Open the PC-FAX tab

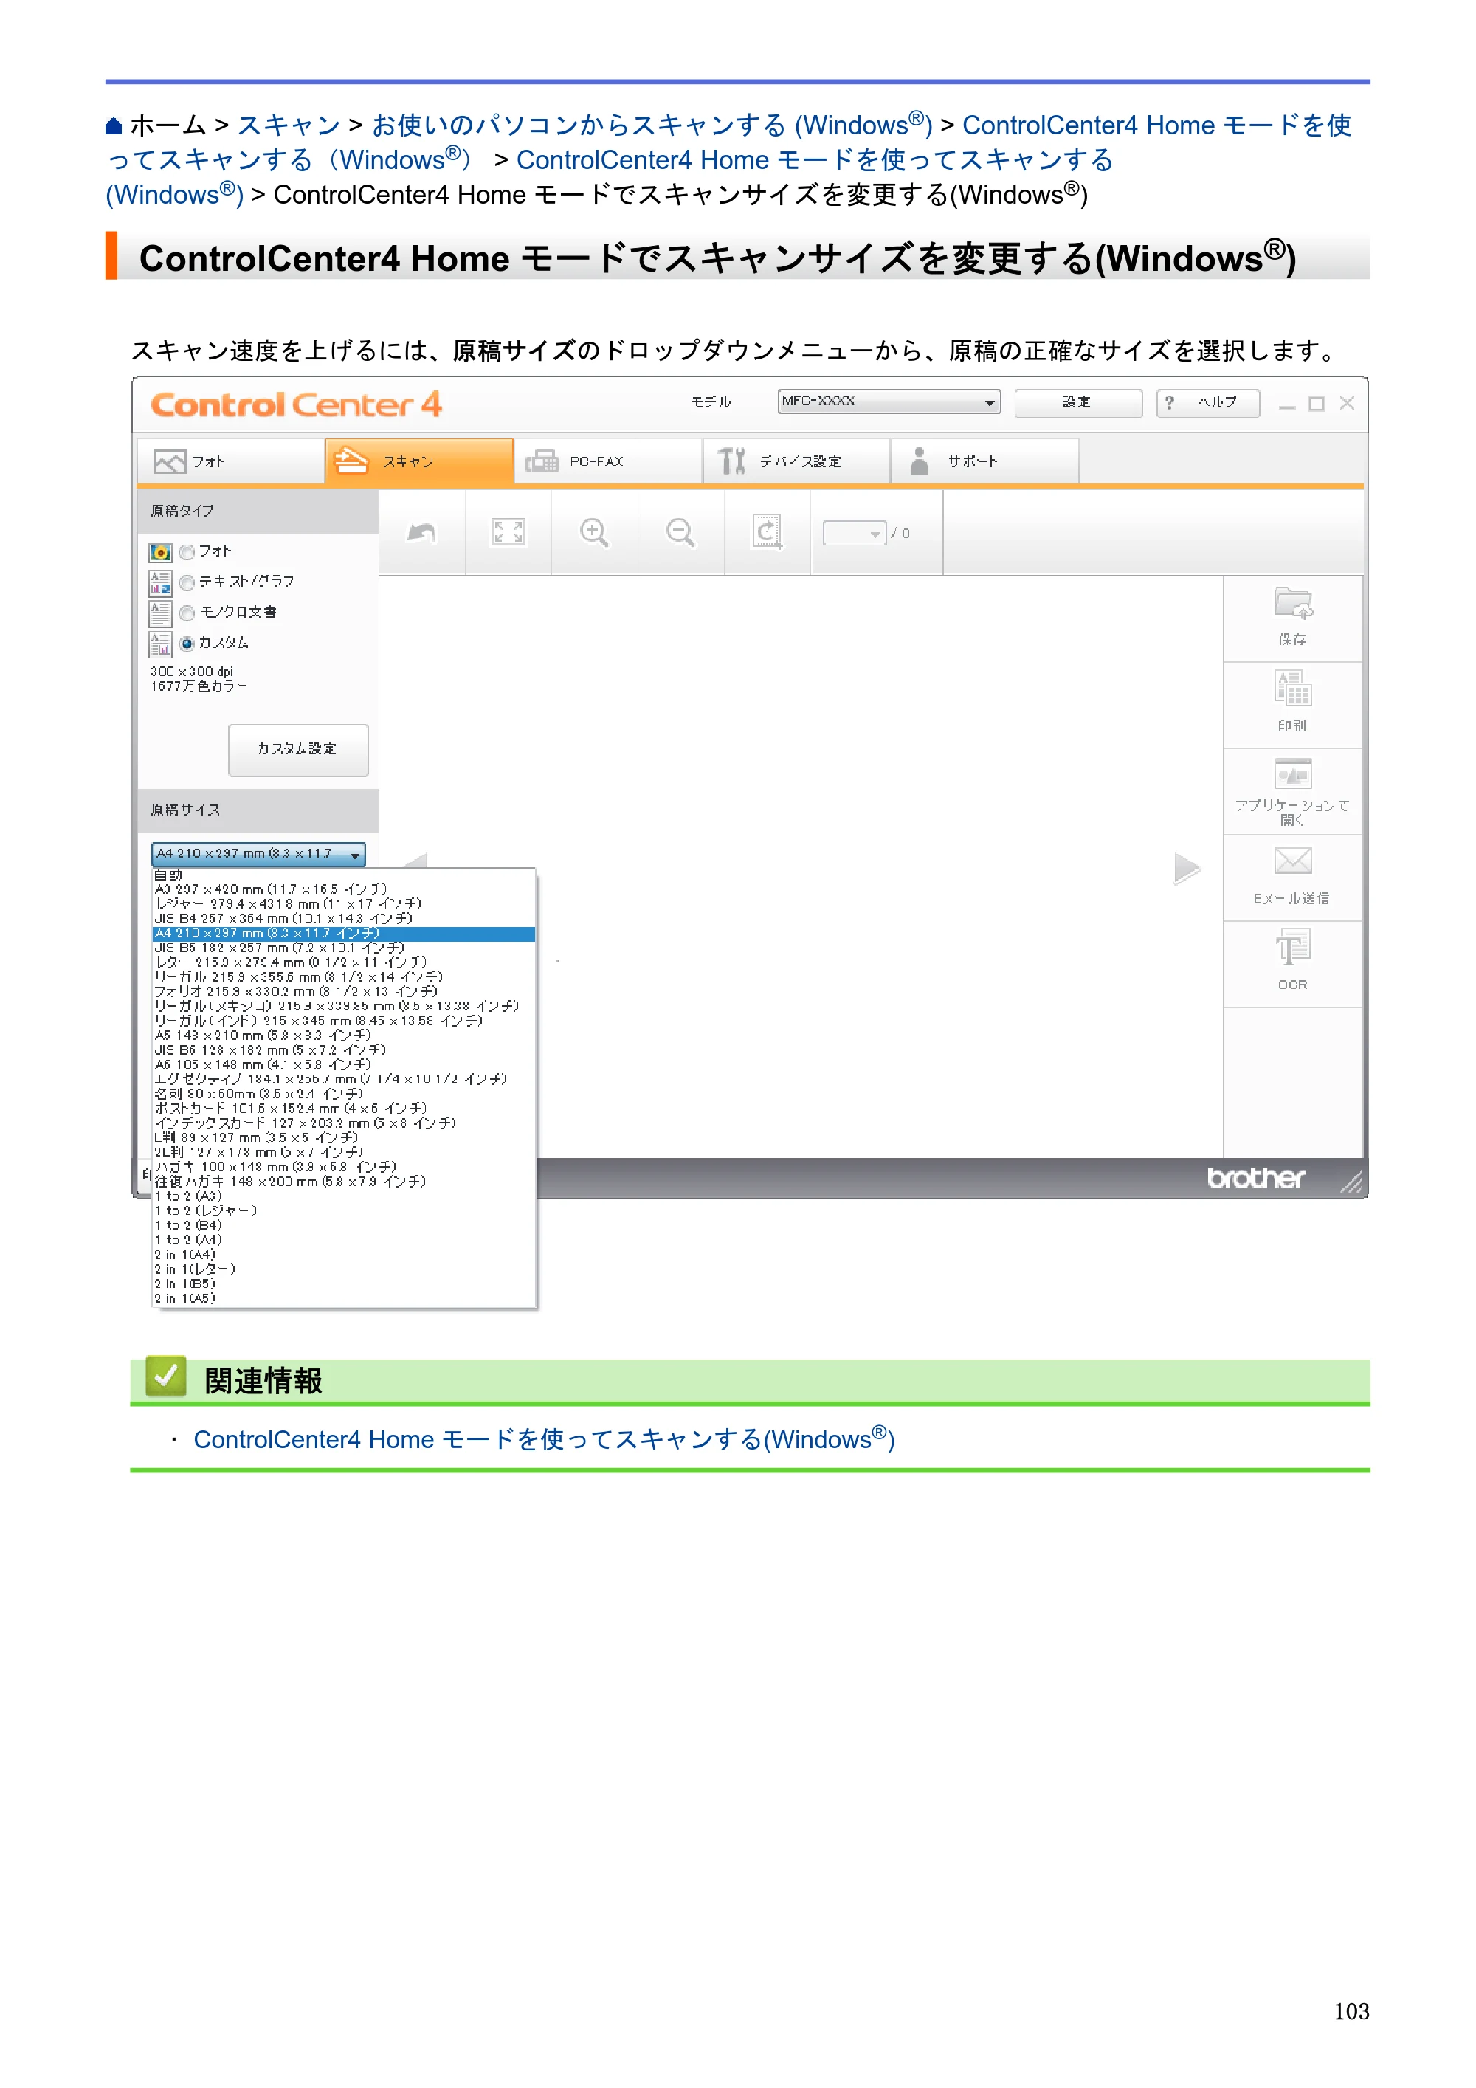(x=608, y=462)
